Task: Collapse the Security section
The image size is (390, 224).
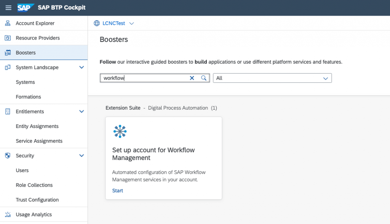Action: pos(82,155)
